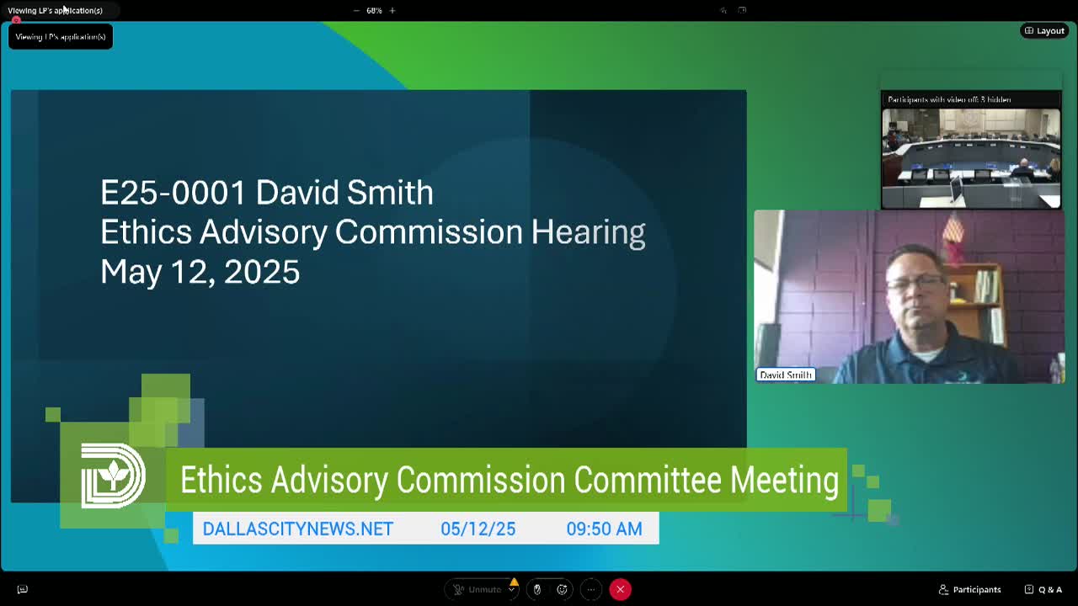Select David Smith's video tile
The image size is (1078, 606).
pyautogui.click(x=910, y=296)
